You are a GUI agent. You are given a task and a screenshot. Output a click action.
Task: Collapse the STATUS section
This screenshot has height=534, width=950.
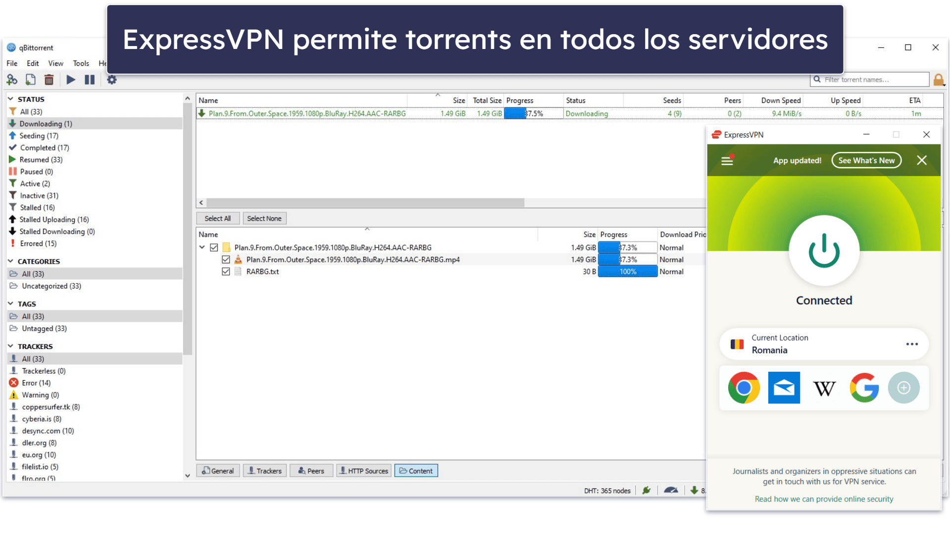click(x=10, y=99)
